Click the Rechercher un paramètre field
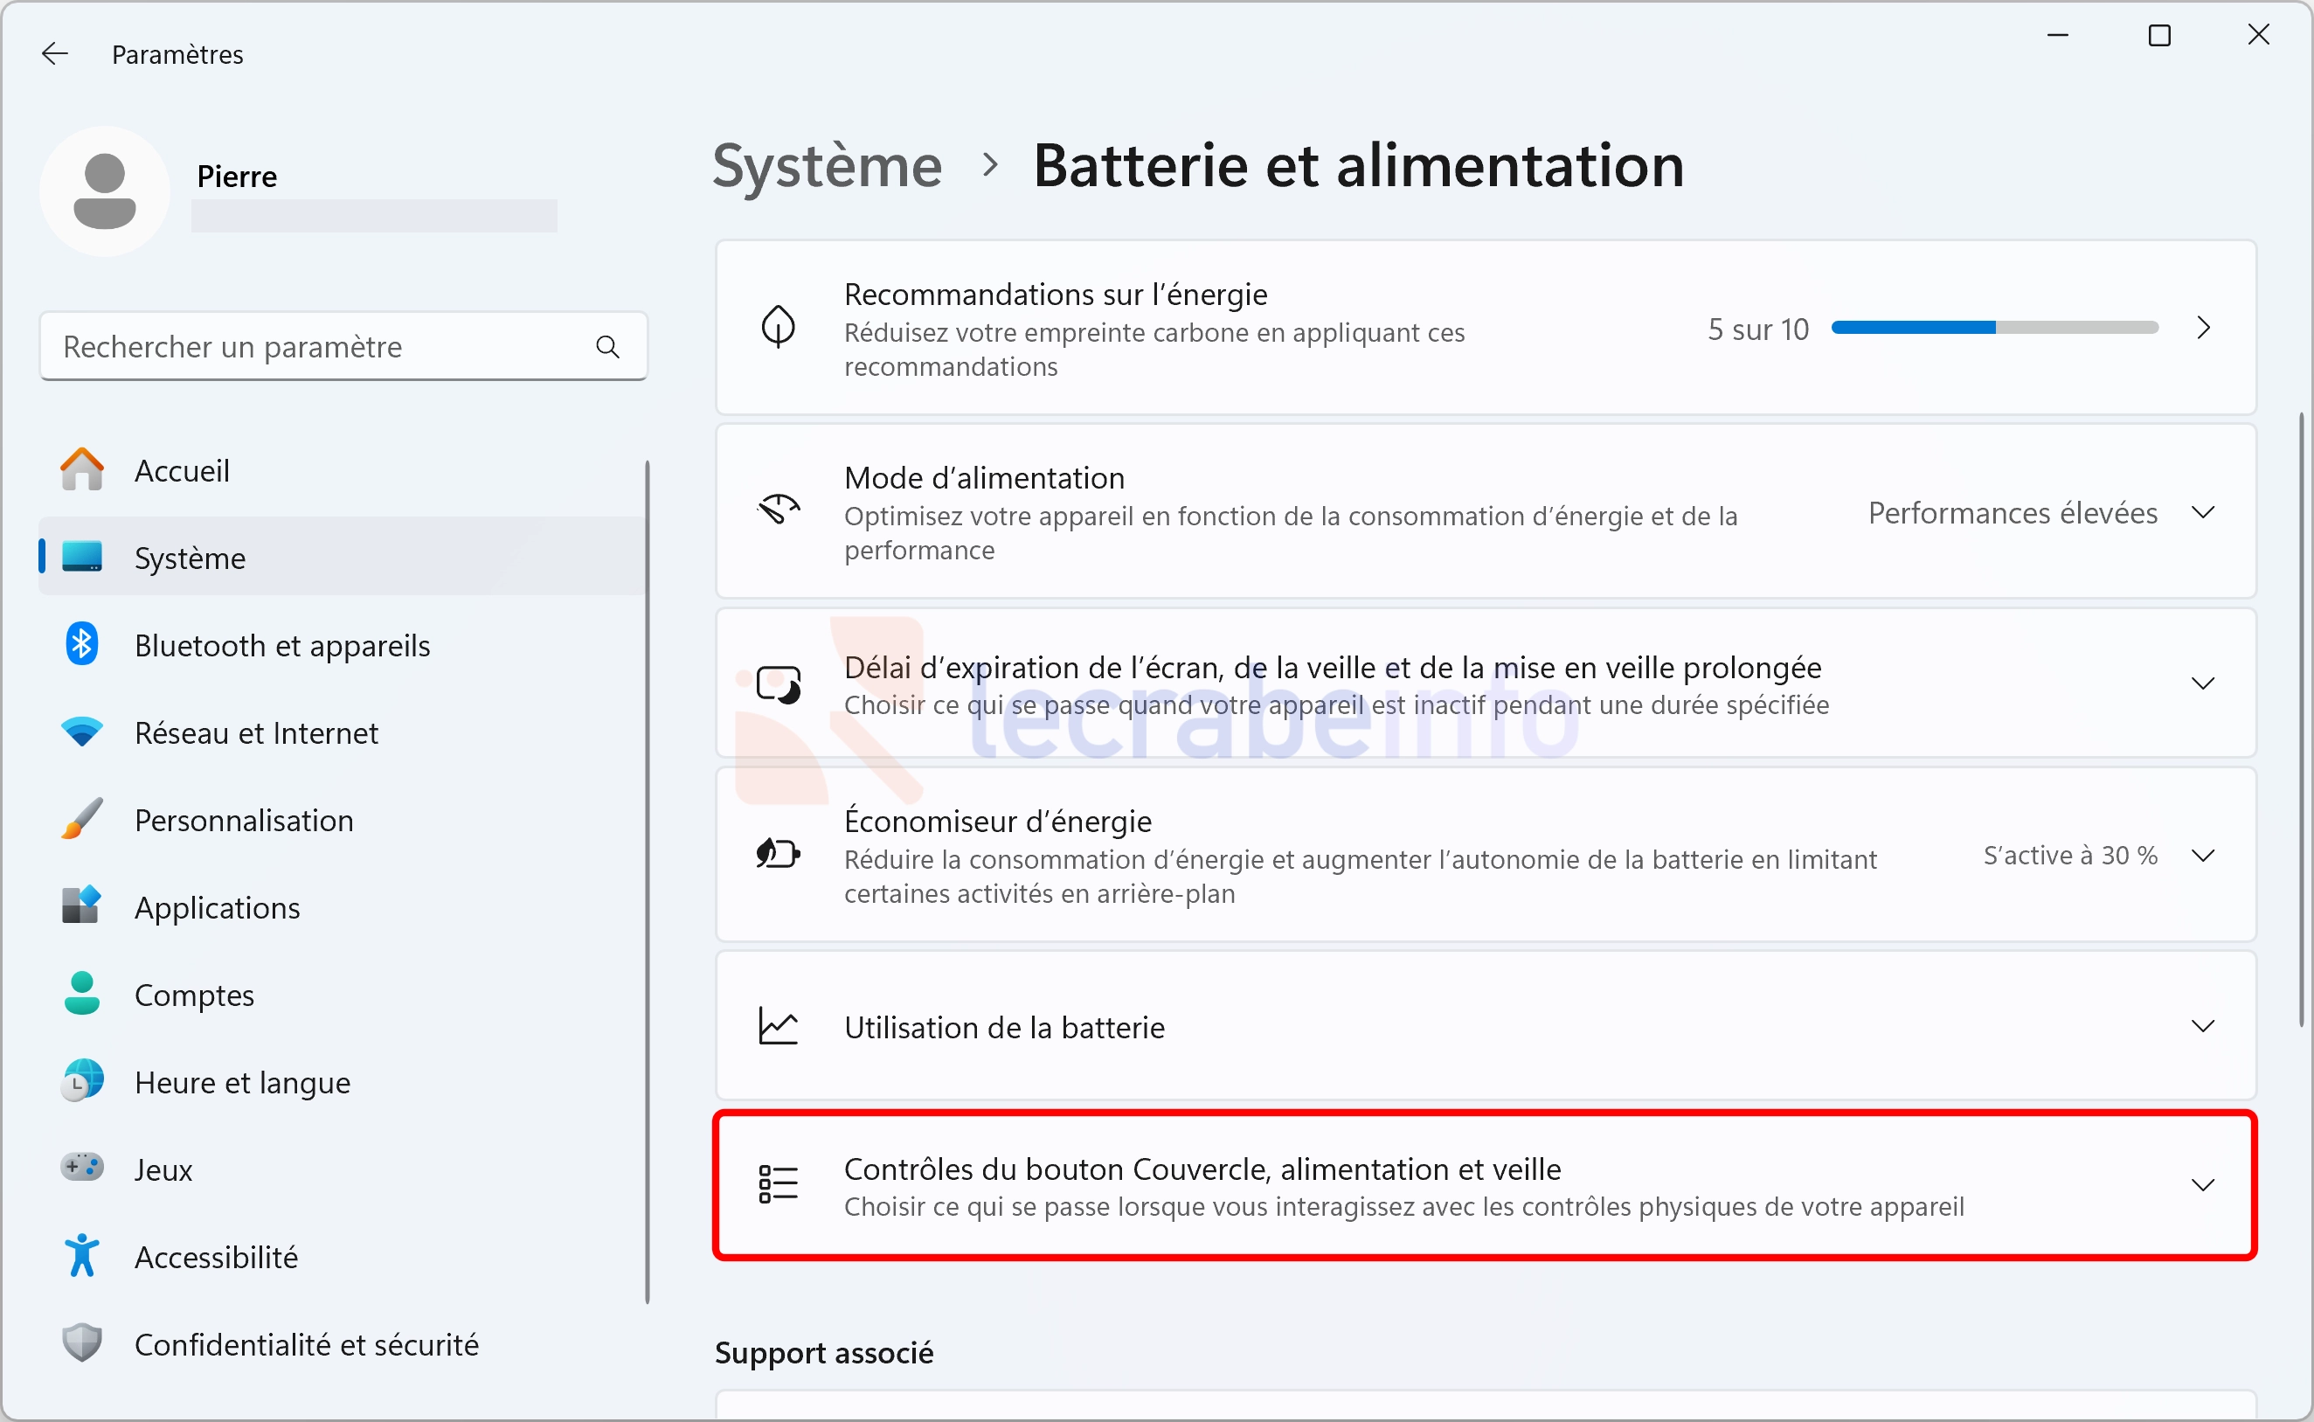This screenshot has height=1422, width=2314. 343,347
